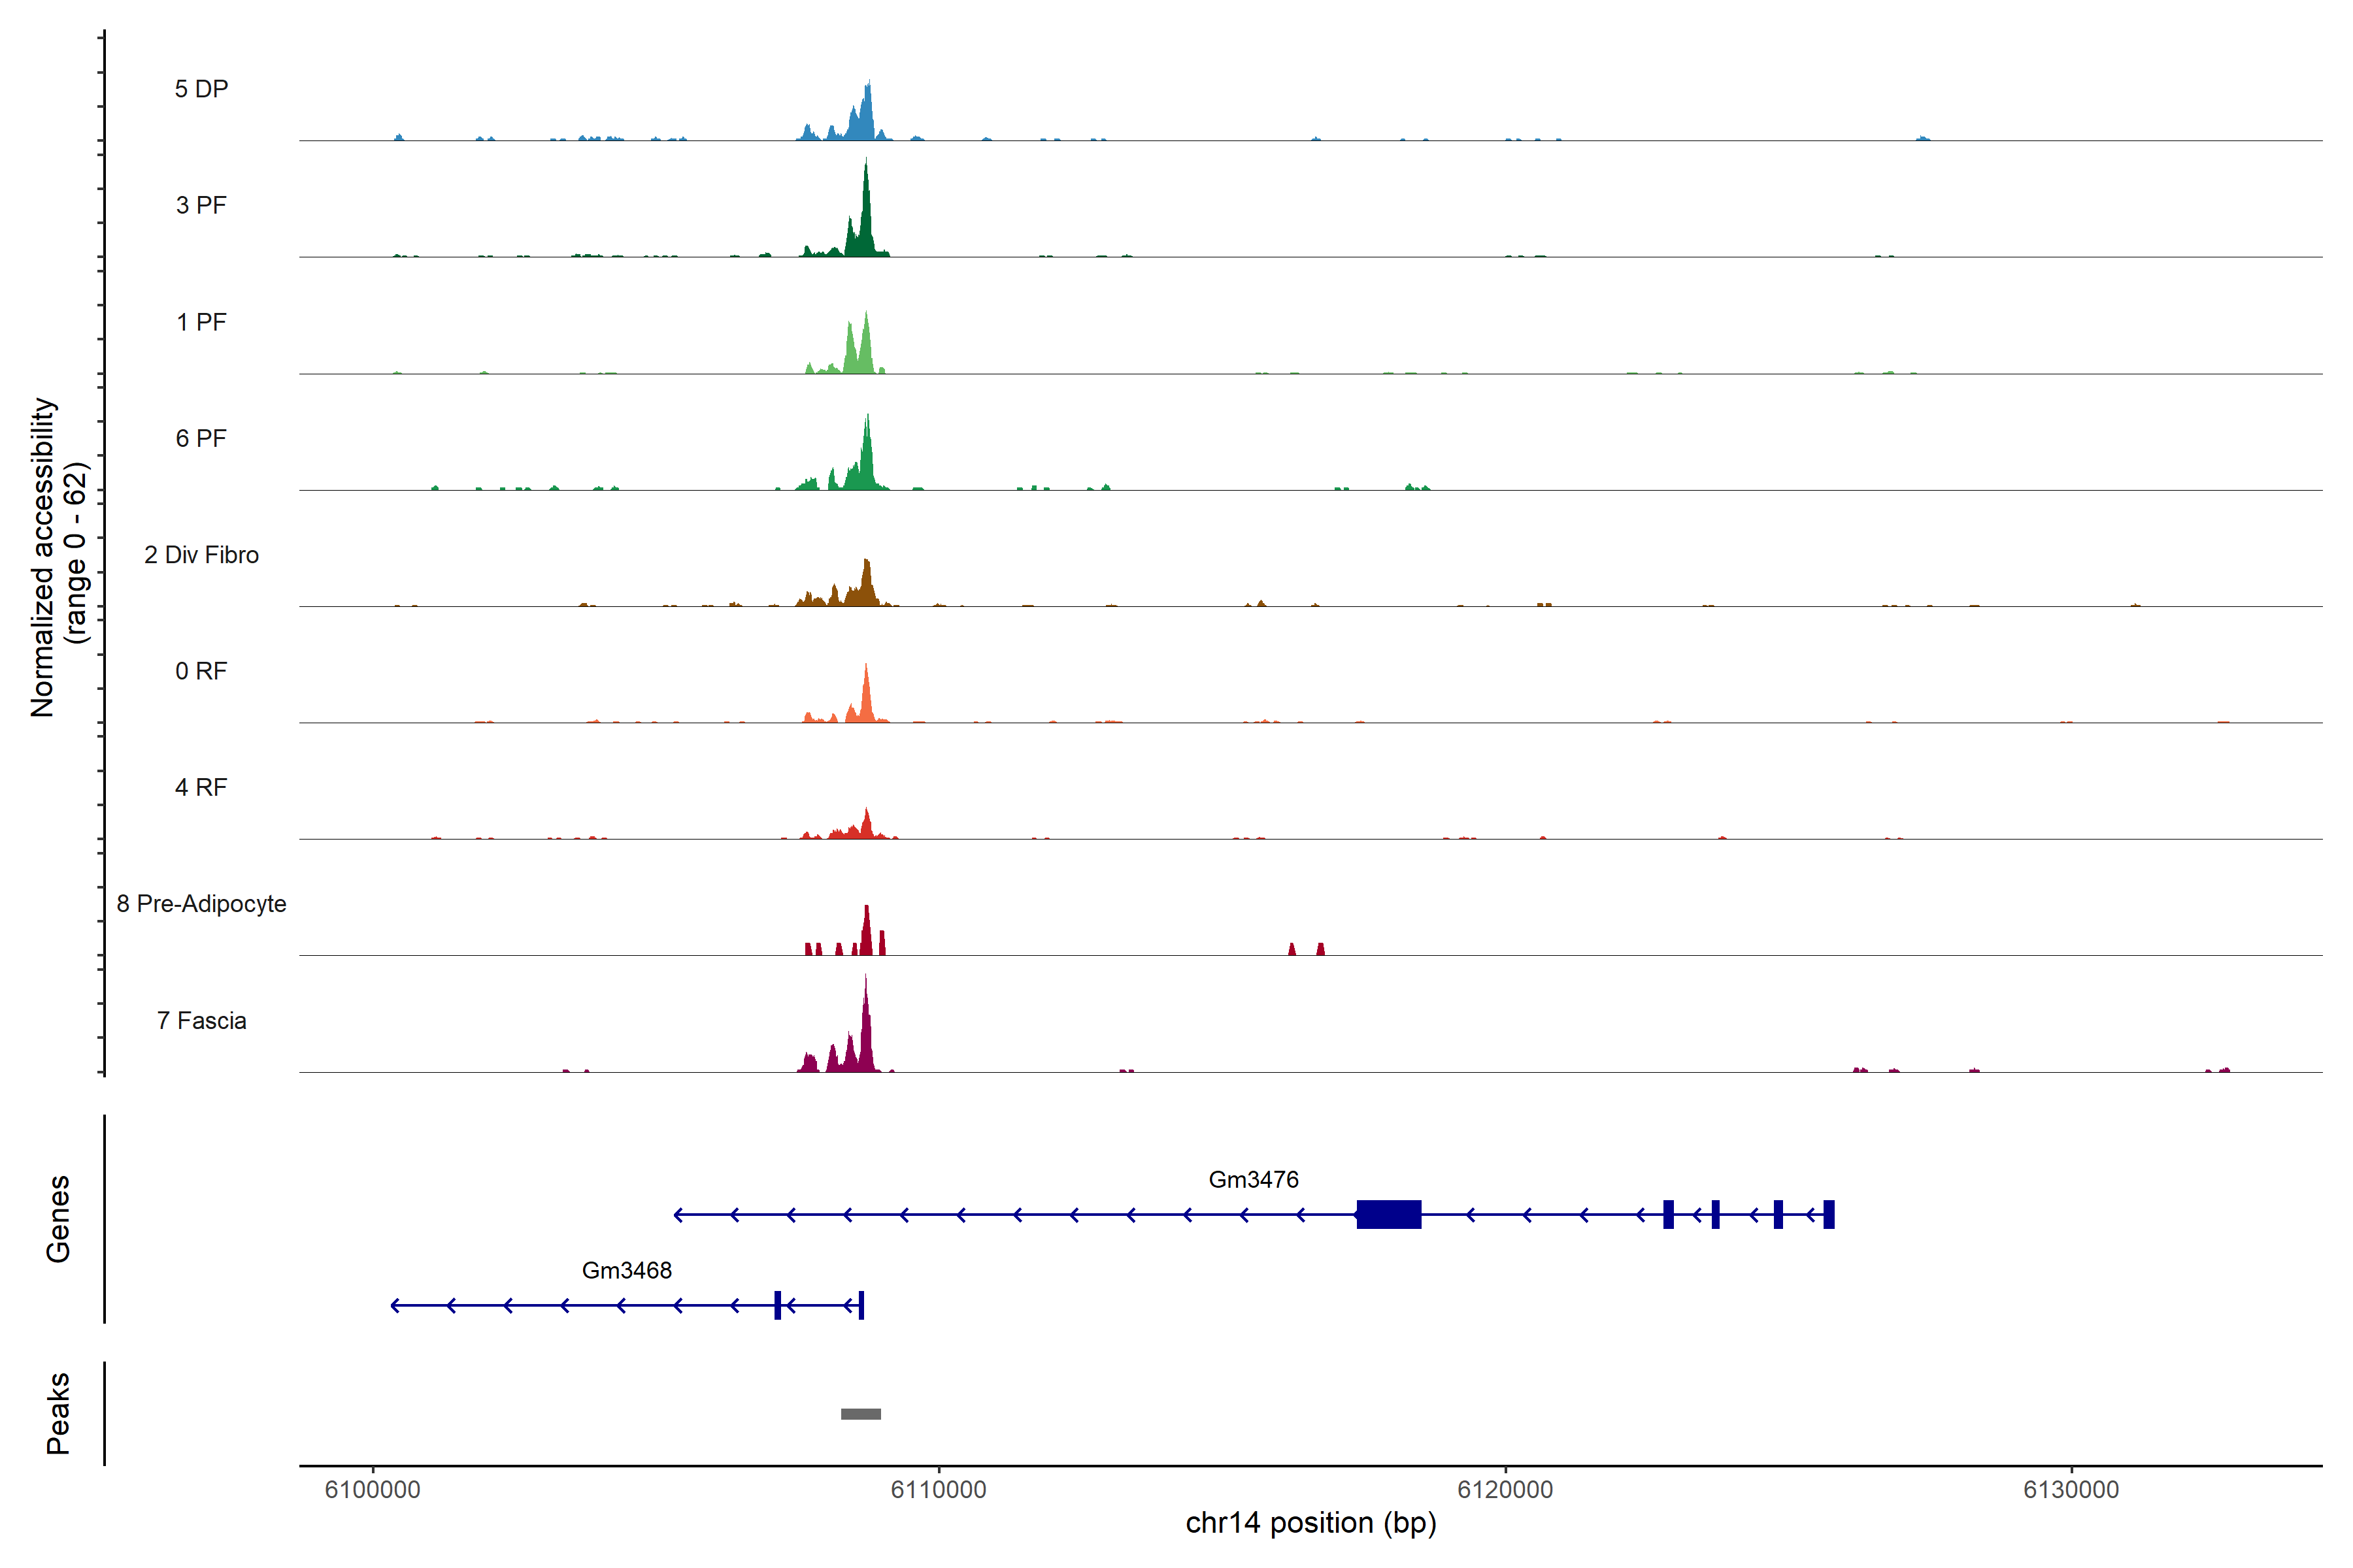
Task: Click the 5 DP track label
Action: tap(201, 89)
